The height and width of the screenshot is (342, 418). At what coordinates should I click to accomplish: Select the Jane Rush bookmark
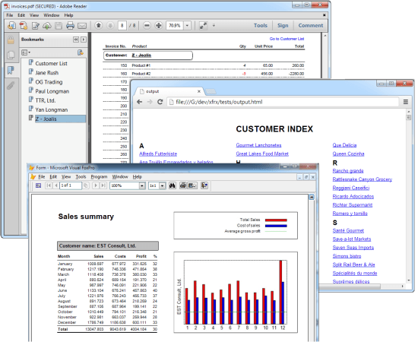coord(46,72)
